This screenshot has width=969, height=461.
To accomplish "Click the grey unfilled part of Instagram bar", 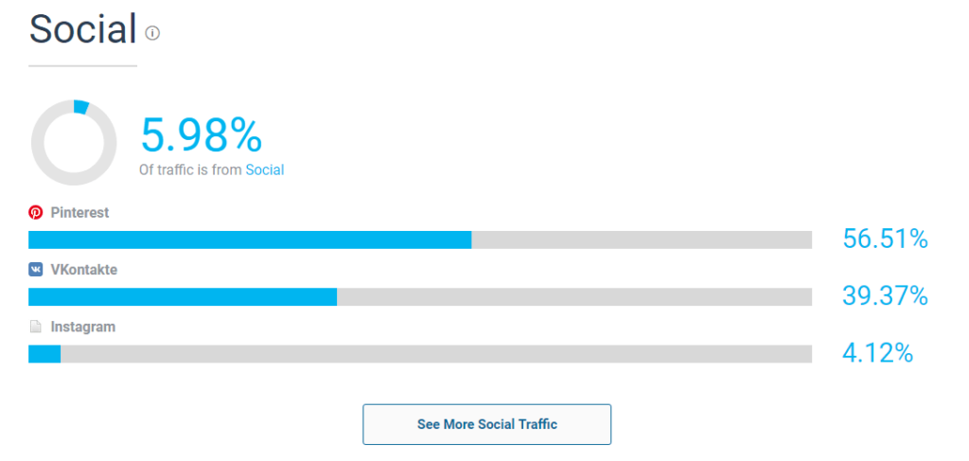I will click(x=435, y=354).
